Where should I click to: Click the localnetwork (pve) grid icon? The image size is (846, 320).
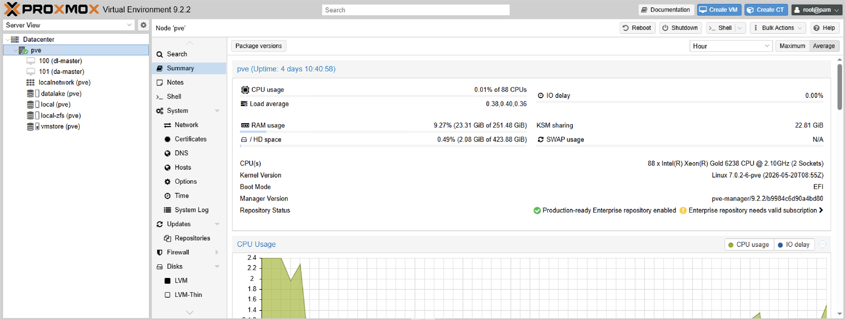click(31, 83)
